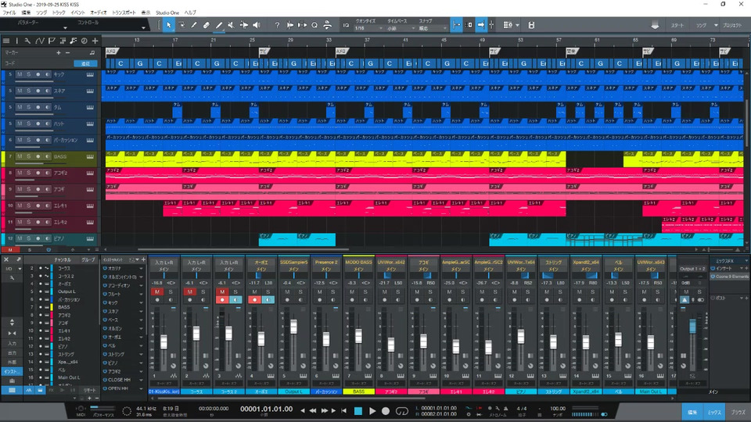Click the ブラウズ button at bottom right
This screenshot has width=751, height=422.
click(x=738, y=410)
